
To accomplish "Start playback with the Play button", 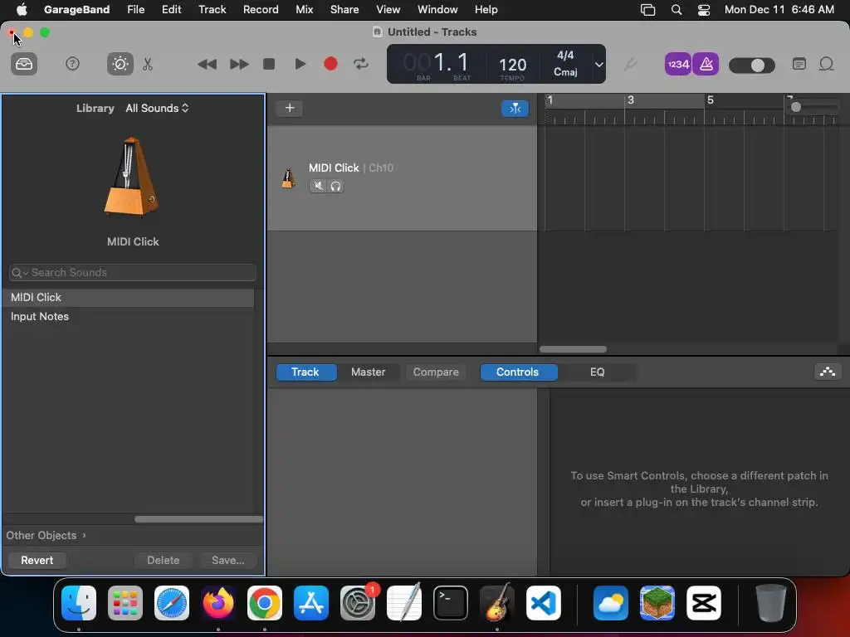I will [300, 64].
